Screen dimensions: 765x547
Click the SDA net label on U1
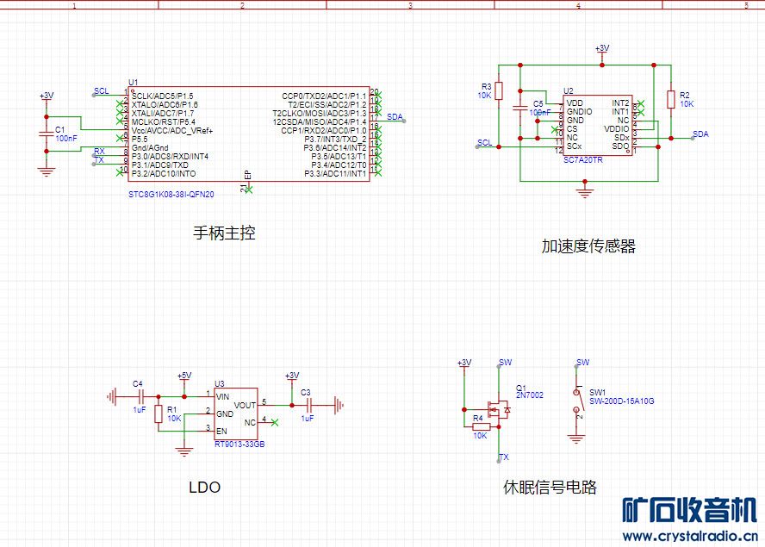click(x=395, y=117)
